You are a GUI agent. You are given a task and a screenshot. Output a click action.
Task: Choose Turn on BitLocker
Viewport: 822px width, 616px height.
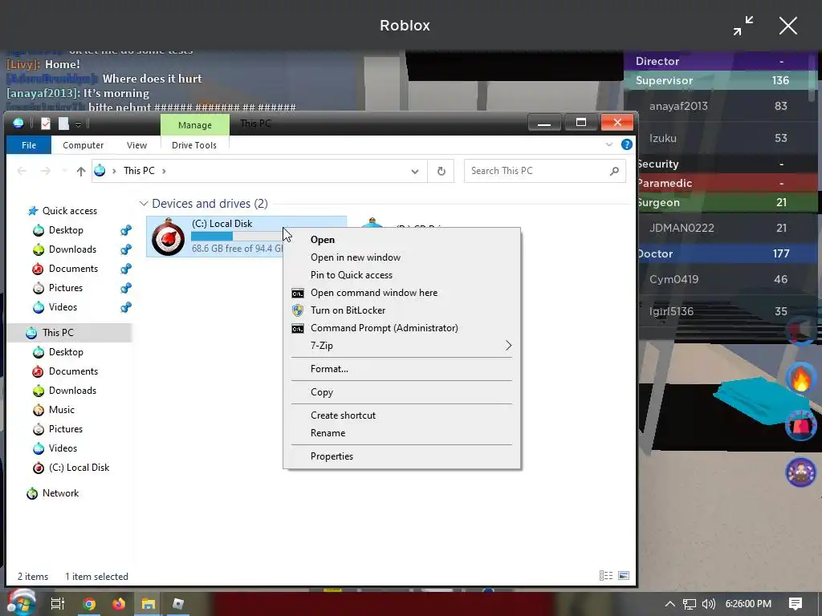click(401, 310)
